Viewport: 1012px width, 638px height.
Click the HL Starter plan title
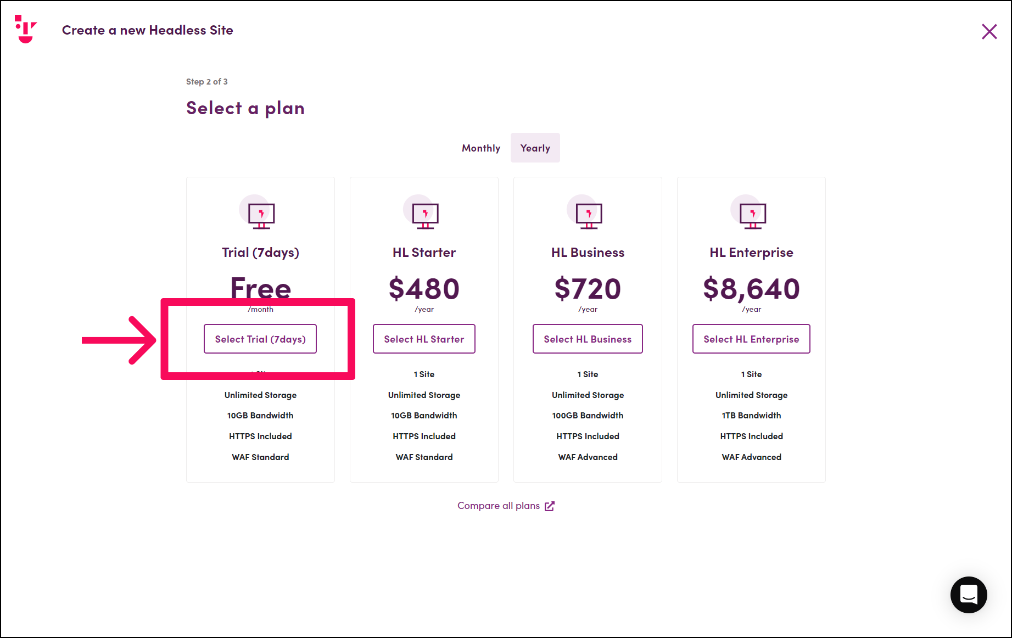[424, 253]
